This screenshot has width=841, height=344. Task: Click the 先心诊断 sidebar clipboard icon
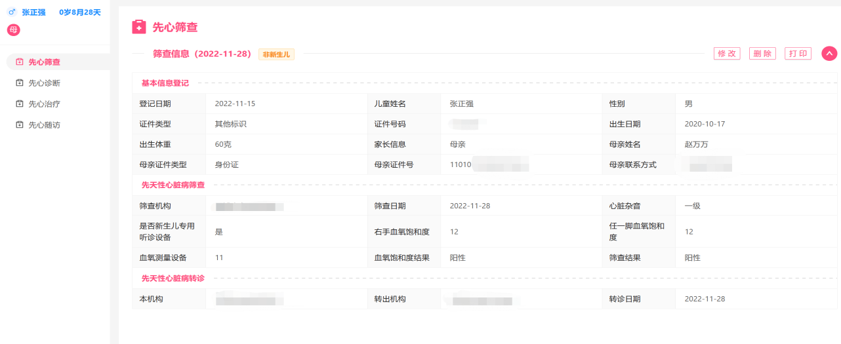coord(20,83)
